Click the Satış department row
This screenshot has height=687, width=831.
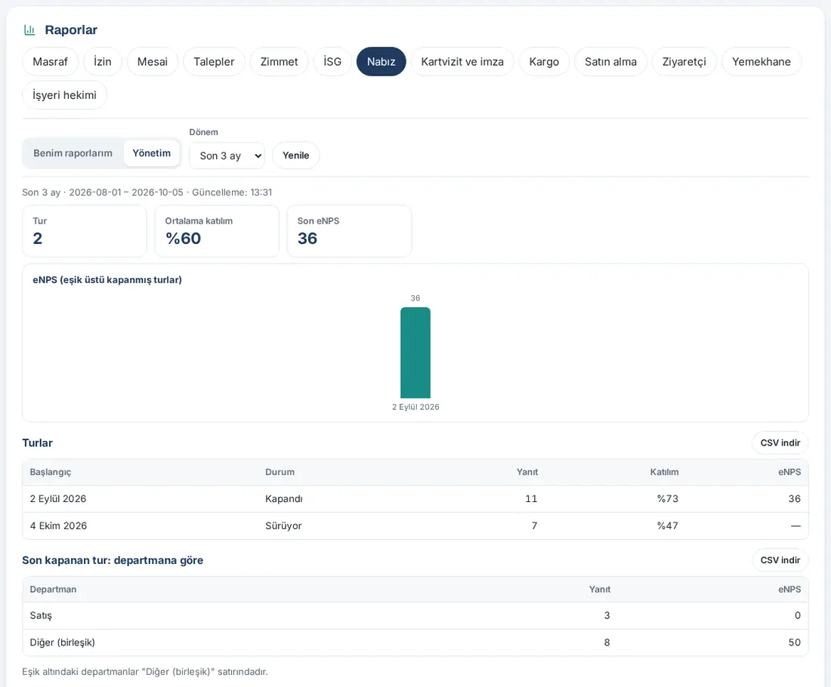(415, 615)
